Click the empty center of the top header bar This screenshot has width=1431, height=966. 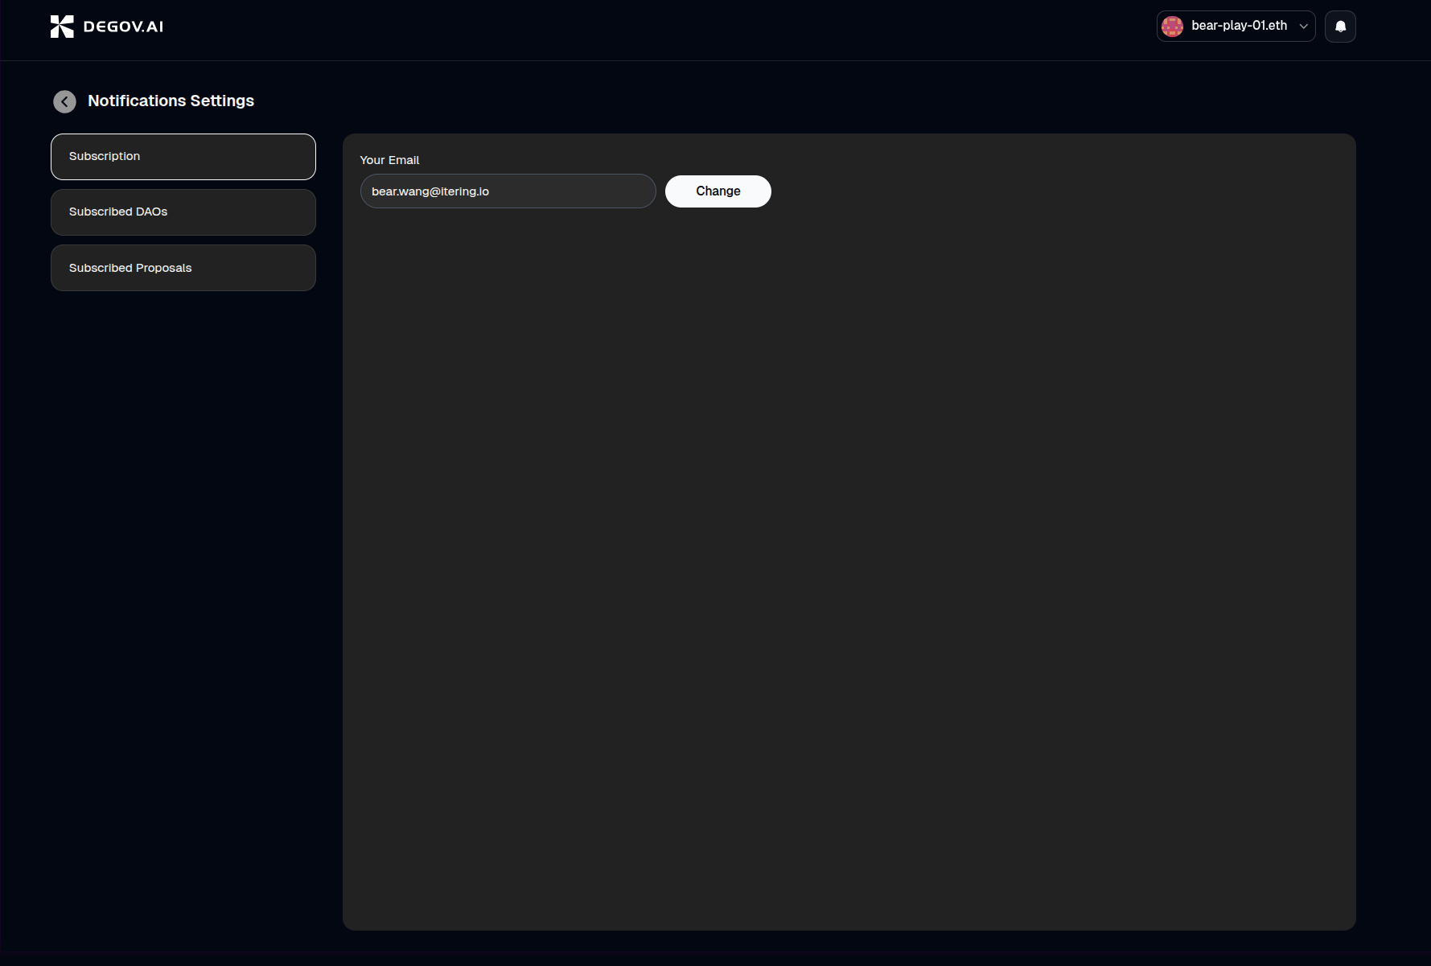[644, 30]
